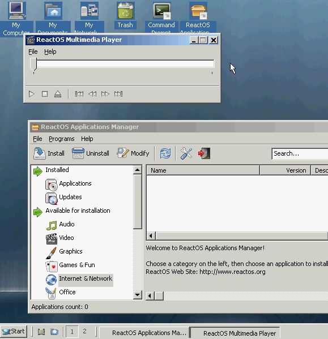
Task: Select Installed category in tree
Action: tap(57, 170)
